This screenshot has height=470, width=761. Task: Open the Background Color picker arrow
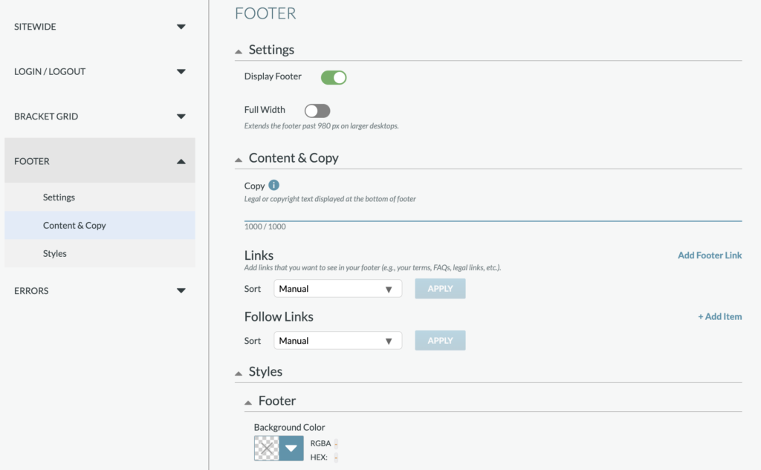pyautogui.click(x=291, y=448)
